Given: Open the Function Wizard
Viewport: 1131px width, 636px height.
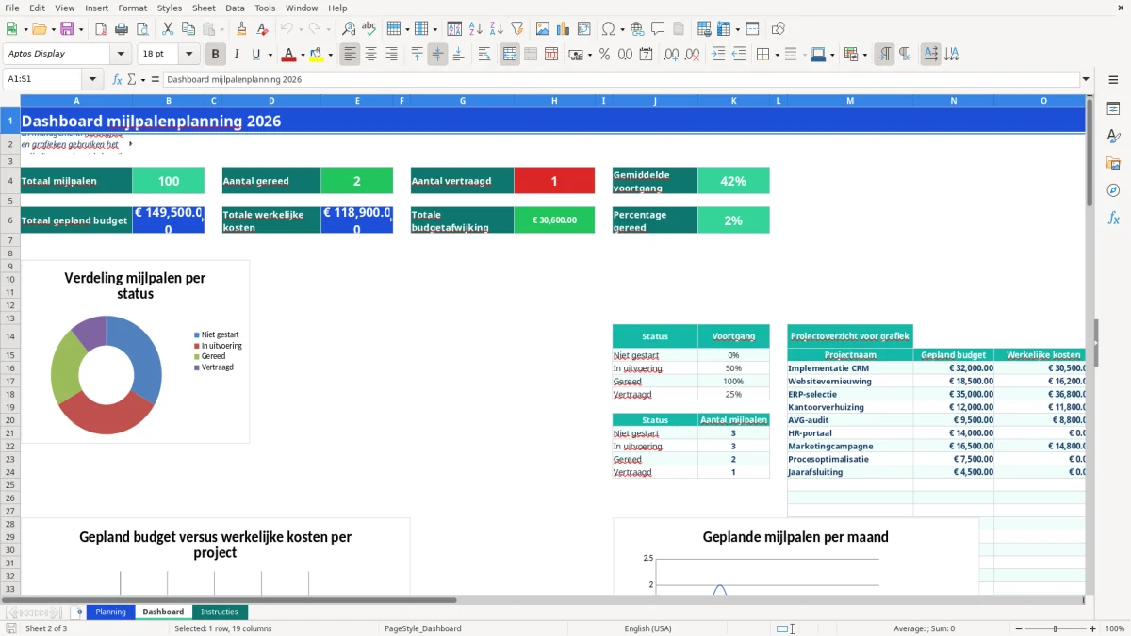Looking at the screenshot, I should point(117,79).
